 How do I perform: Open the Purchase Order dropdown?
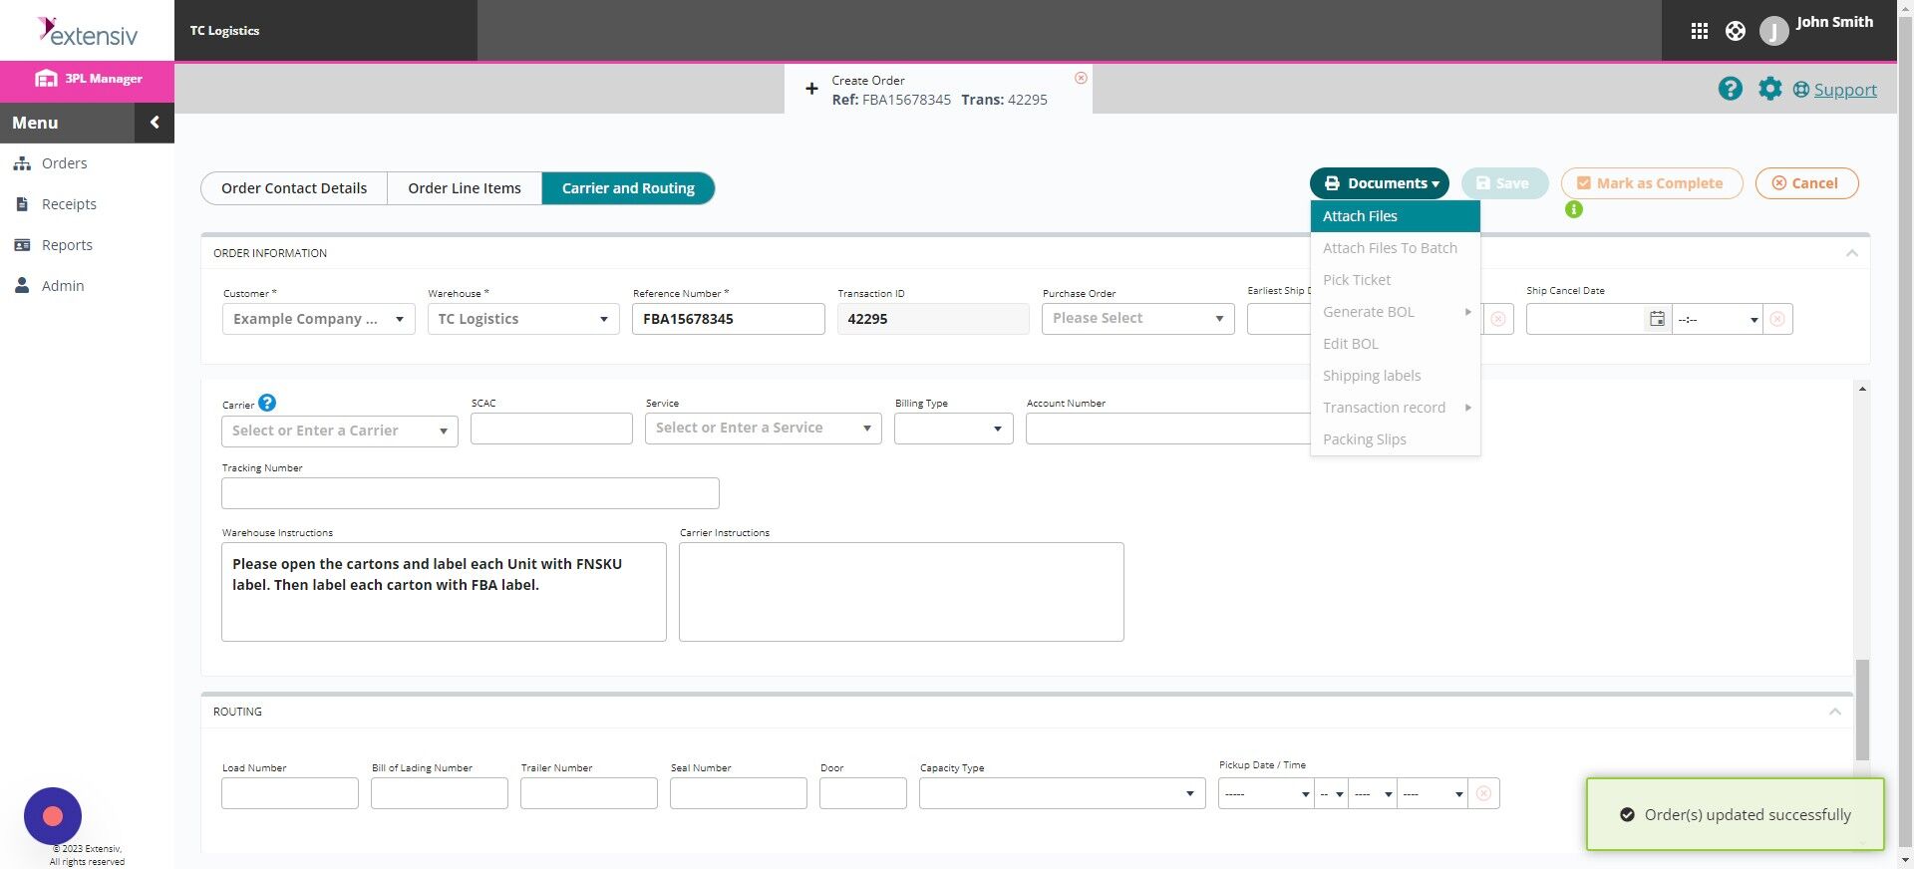[x=1137, y=318]
